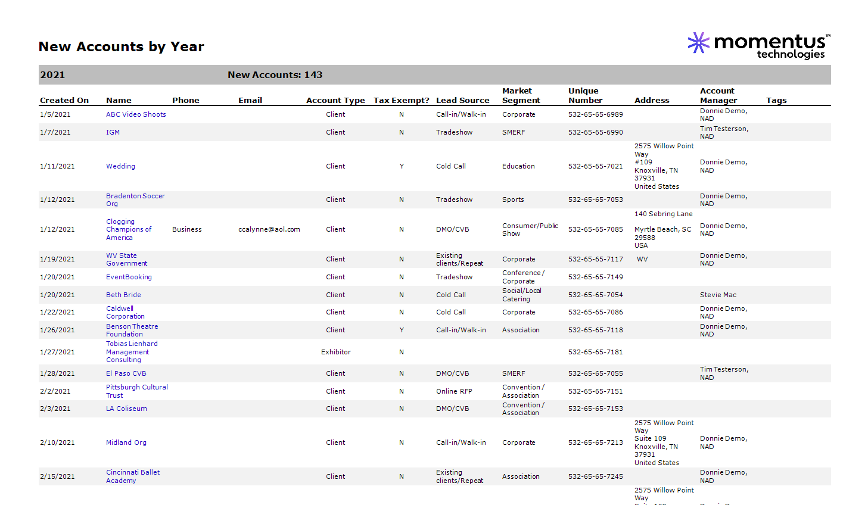The height and width of the screenshot is (505, 868).
Task: Open the Benson Theatre Foundation link
Action: [x=132, y=330]
